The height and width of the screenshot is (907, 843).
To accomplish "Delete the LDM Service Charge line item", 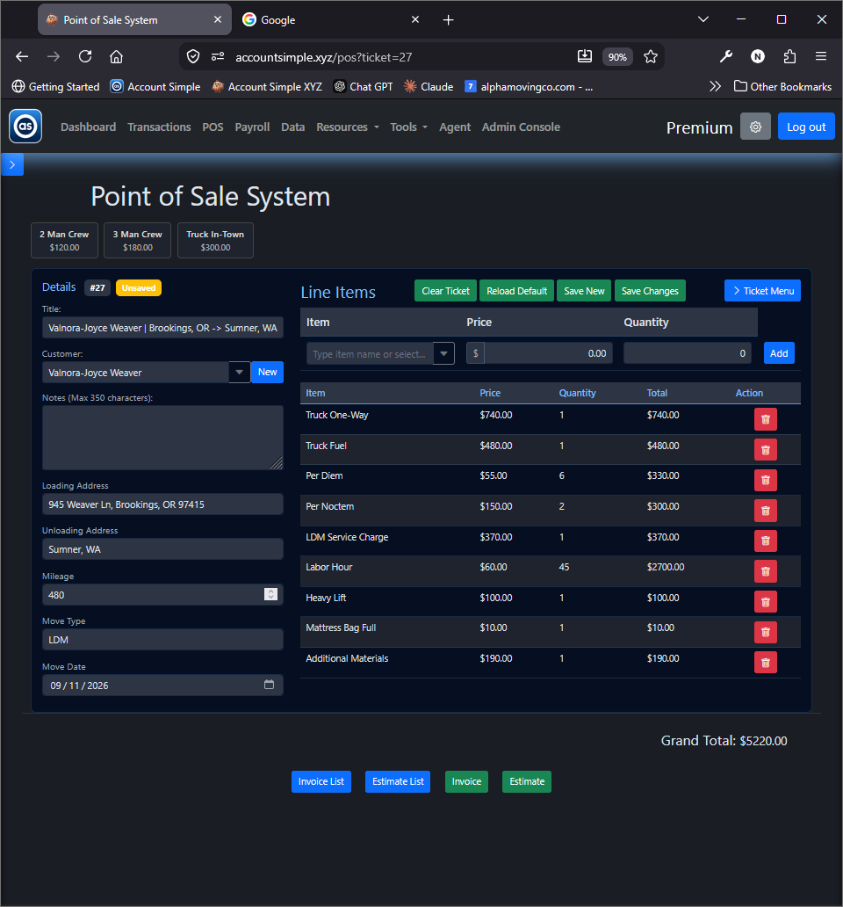I will [765, 541].
